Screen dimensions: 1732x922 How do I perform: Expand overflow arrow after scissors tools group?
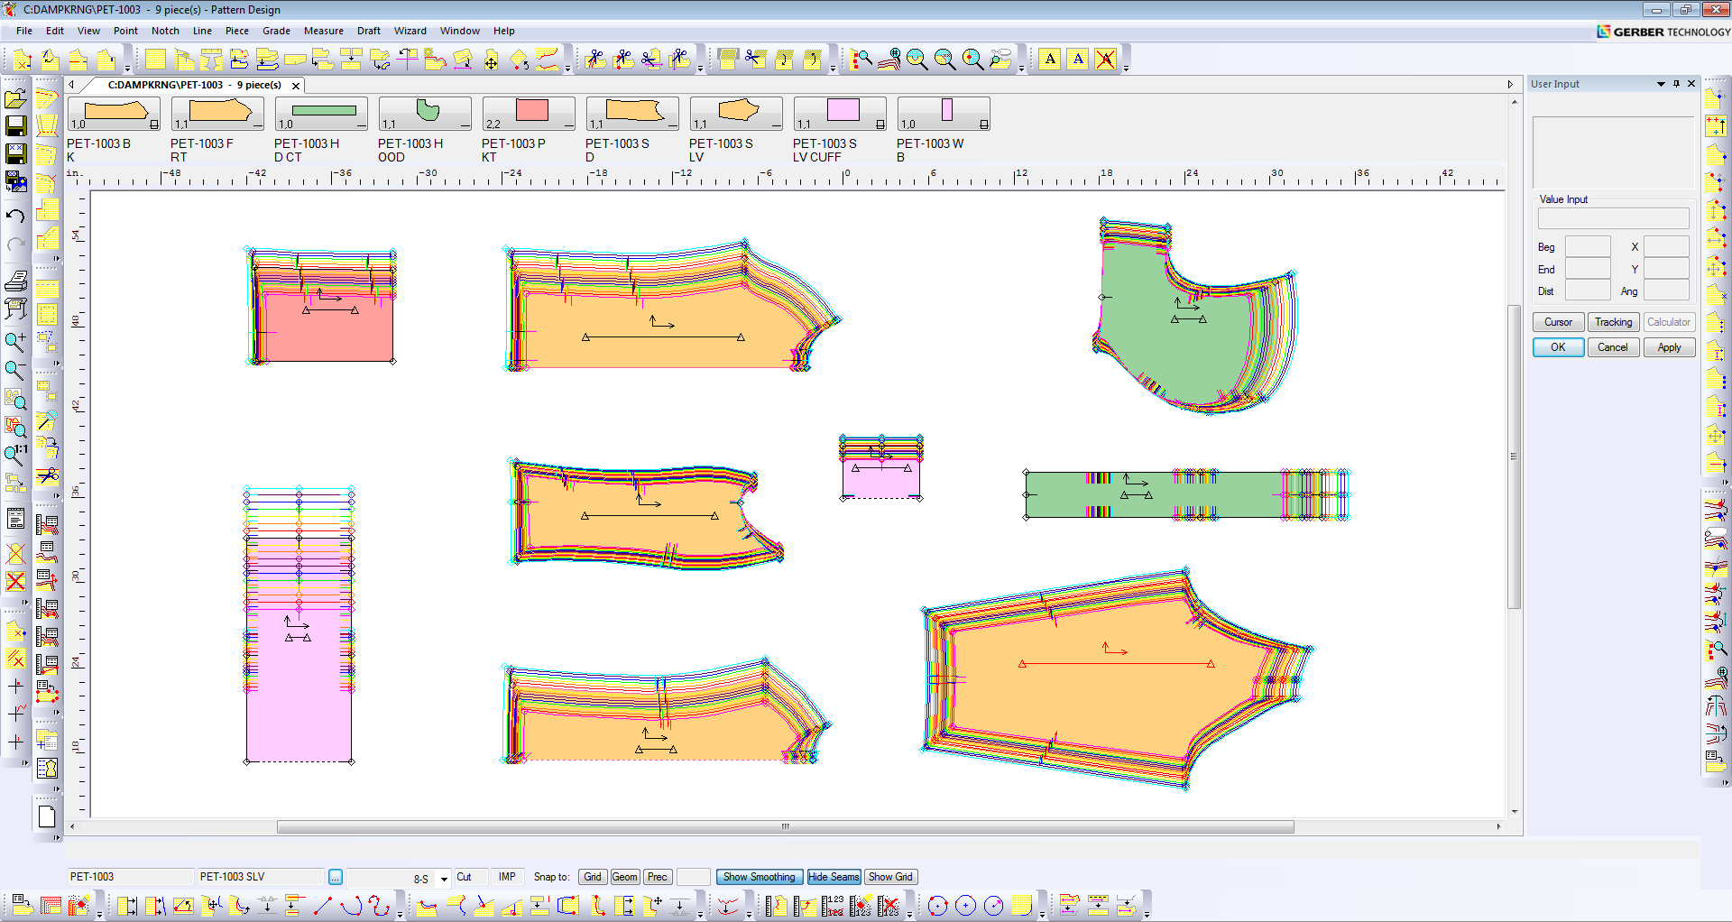click(700, 68)
